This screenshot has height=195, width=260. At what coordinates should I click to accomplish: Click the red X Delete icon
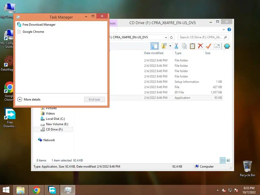pos(200,46)
